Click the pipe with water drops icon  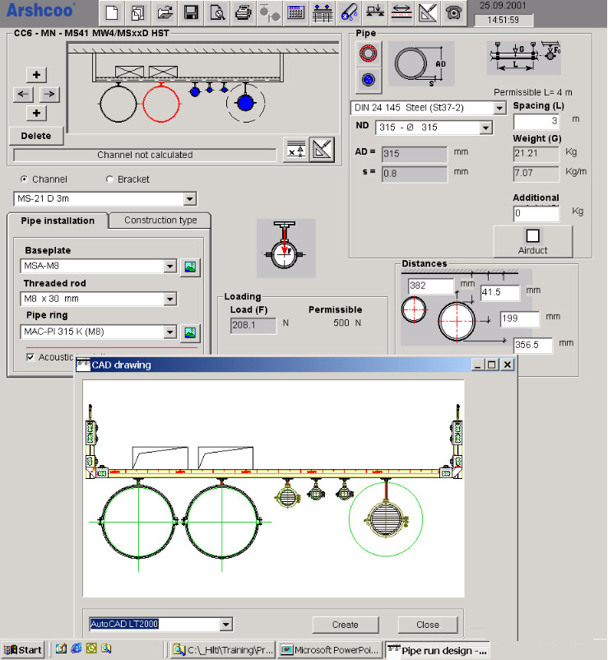(x=349, y=12)
